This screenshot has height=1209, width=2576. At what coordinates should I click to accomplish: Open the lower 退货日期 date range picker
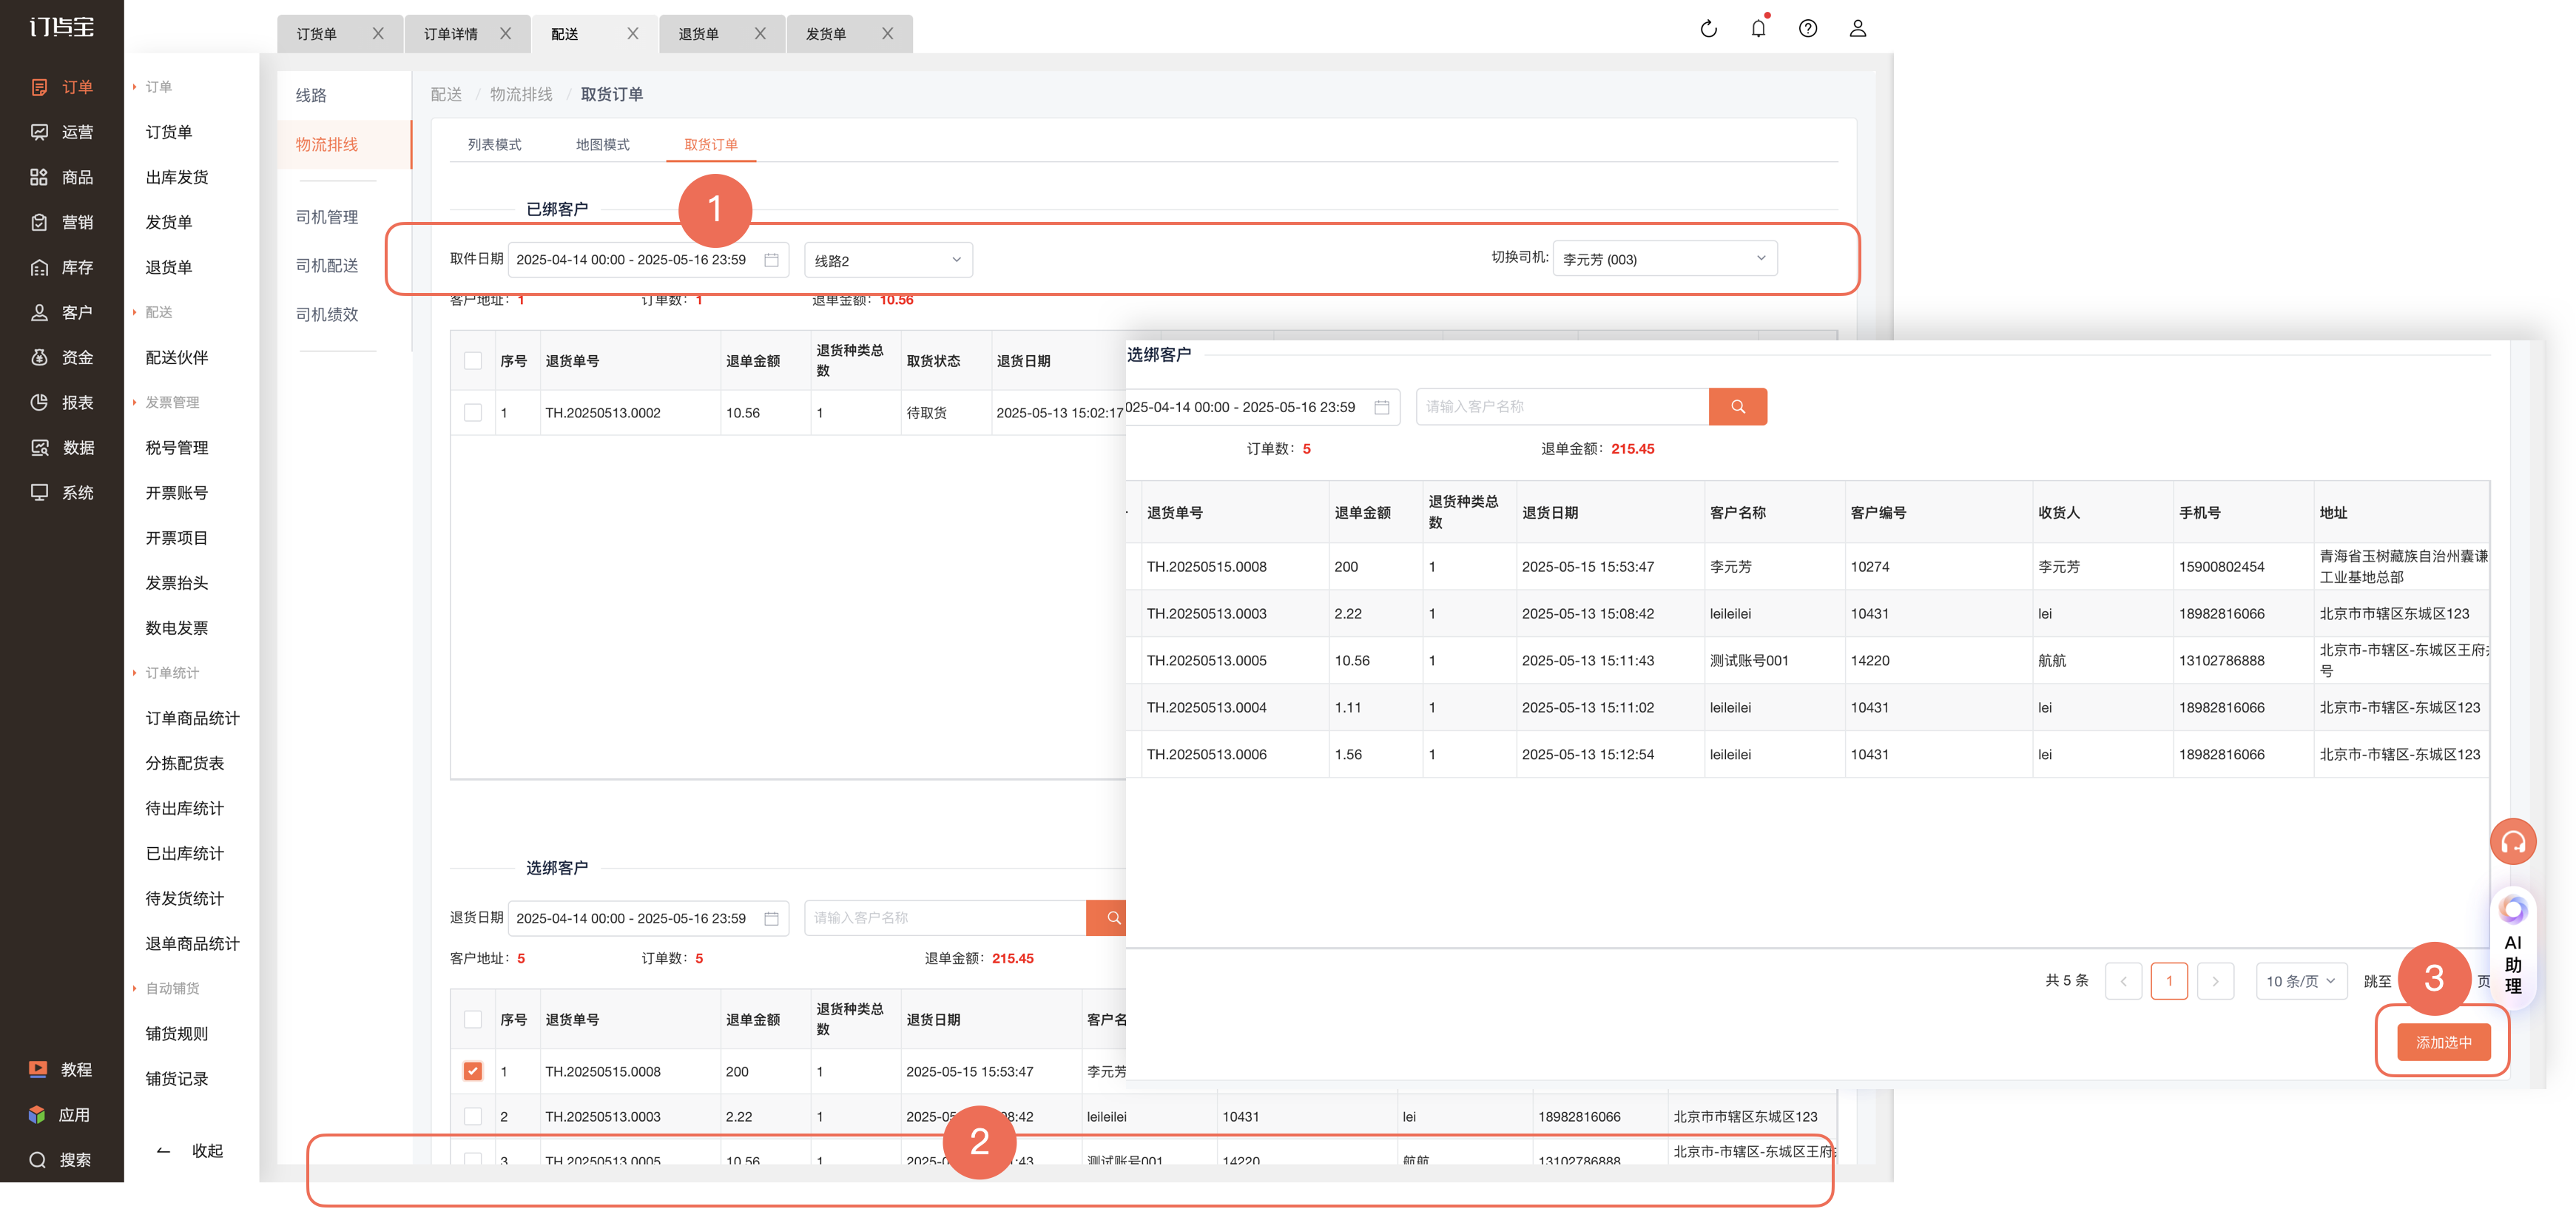point(648,918)
